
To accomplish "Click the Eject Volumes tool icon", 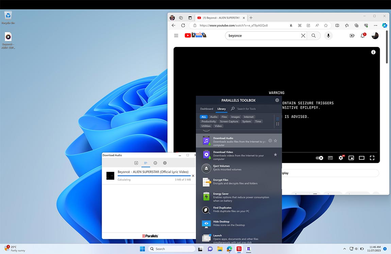I will [x=206, y=168].
